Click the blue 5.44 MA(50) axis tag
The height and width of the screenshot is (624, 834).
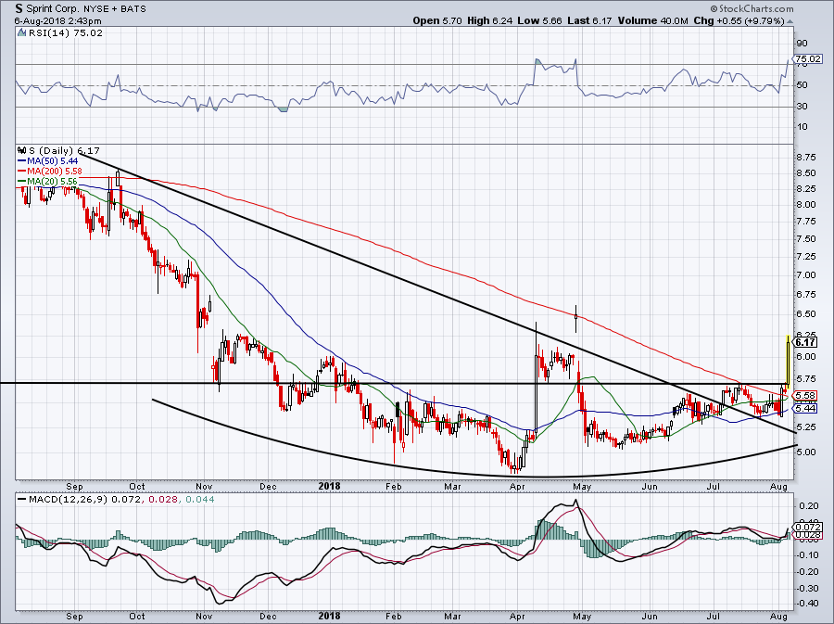(x=805, y=409)
